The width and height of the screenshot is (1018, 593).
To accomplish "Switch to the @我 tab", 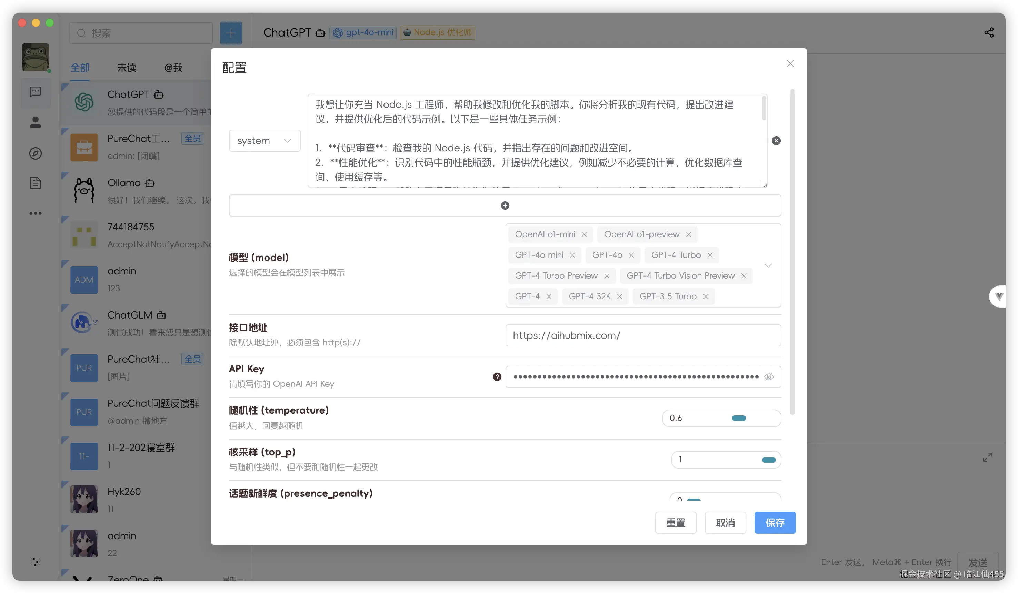I will 173,68.
